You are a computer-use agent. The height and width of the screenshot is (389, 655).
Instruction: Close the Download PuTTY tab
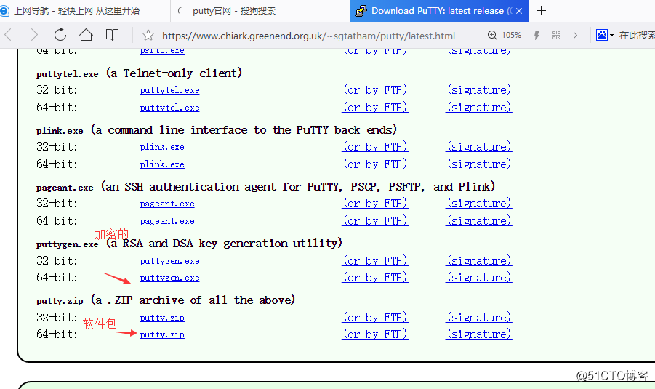pos(519,11)
